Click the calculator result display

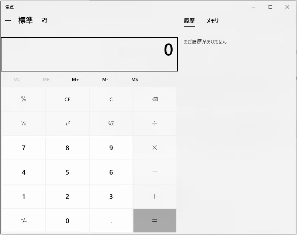tap(89, 54)
